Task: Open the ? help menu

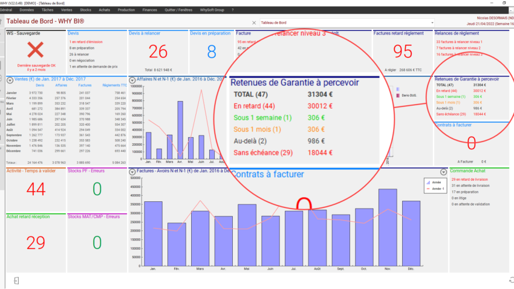Action: point(233,10)
